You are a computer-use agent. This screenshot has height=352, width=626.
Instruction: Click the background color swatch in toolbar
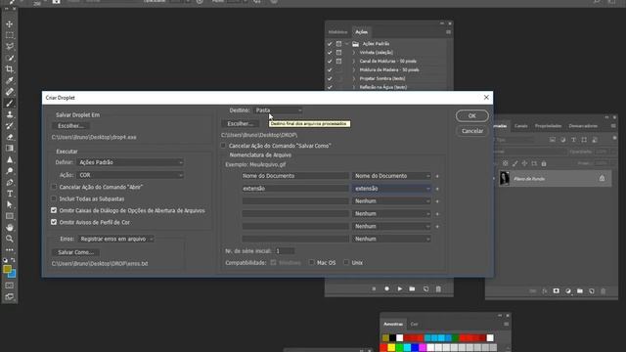[13, 274]
